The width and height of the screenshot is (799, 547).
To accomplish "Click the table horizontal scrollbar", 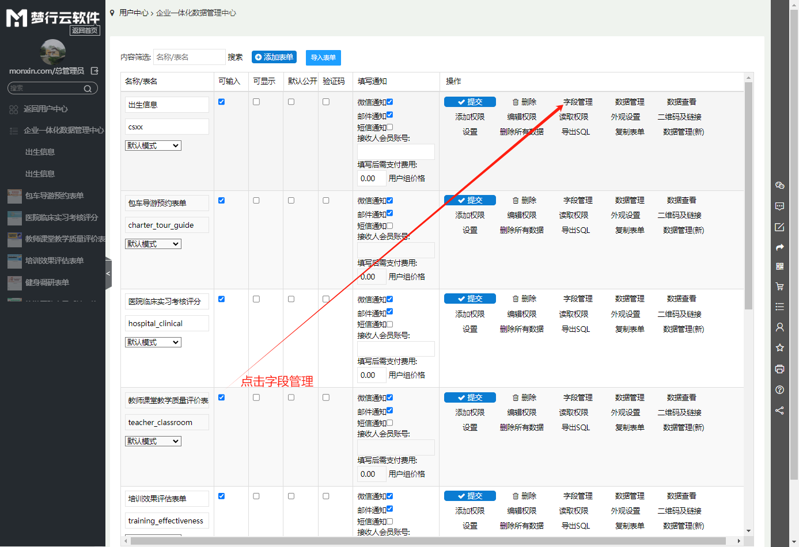I will [x=429, y=541].
